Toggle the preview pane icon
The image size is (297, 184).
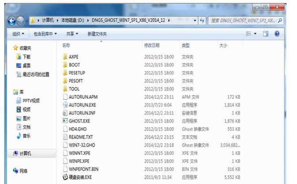pyautogui.click(x=266, y=34)
